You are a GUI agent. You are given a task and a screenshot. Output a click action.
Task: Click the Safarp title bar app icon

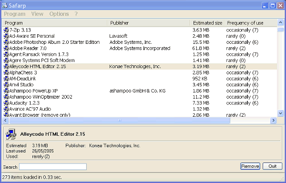[x=5, y=5]
